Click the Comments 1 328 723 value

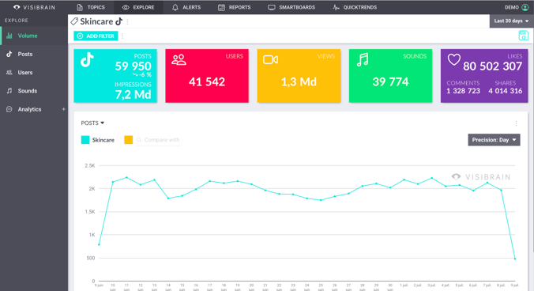click(x=463, y=91)
